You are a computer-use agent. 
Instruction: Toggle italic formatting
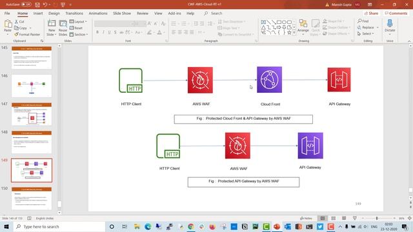103,32
